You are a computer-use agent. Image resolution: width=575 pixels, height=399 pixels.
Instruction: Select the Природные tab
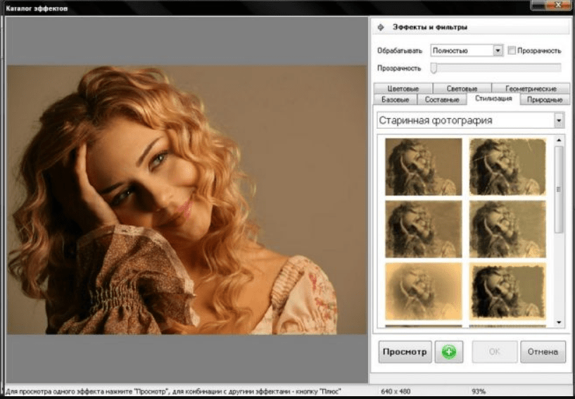[x=544, y=100]
